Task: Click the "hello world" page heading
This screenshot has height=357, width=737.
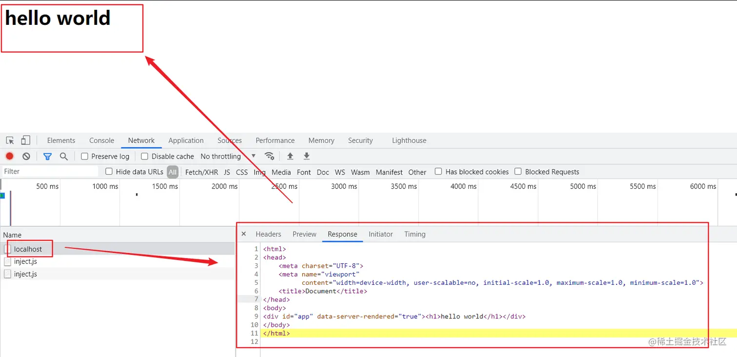Action: click(58, 18)
